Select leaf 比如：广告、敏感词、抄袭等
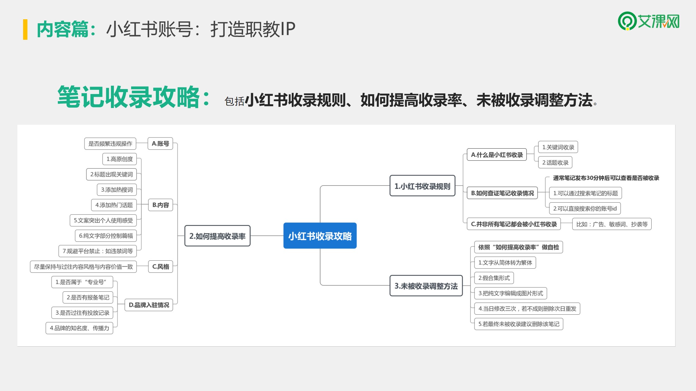Image resolution: width=696 pixels, height=391 pixels. [612, 224]
